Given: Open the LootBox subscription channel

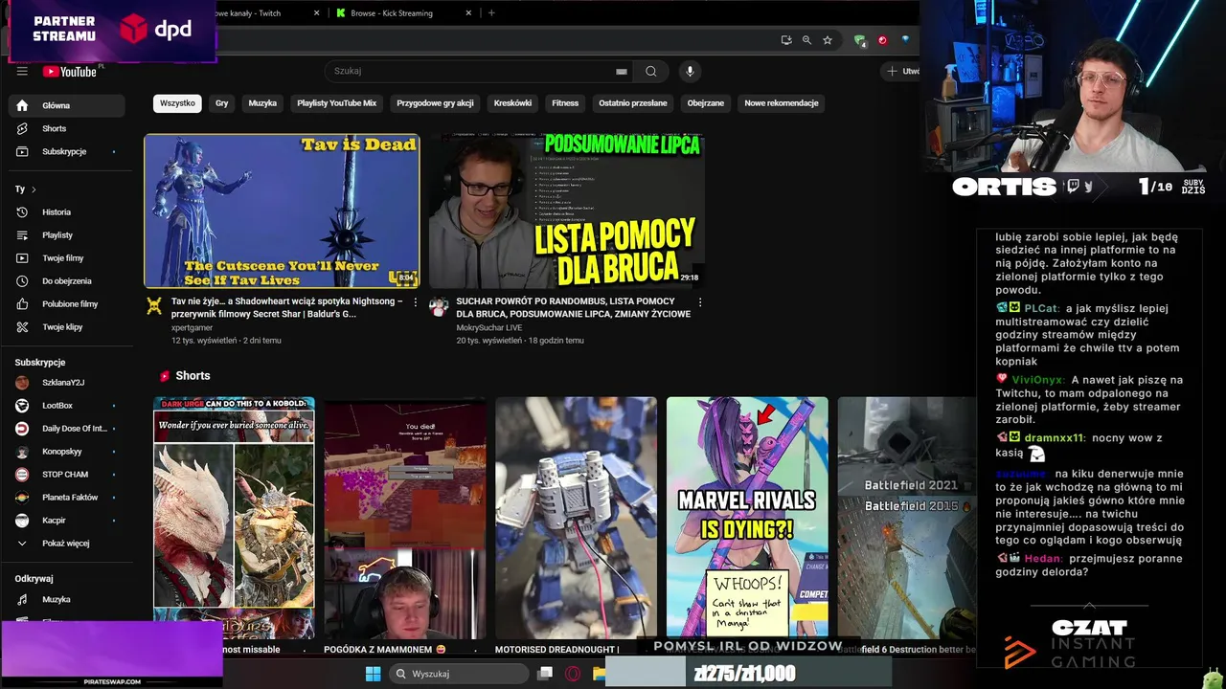Looking at the screenshot, I should tap(66, 406).
